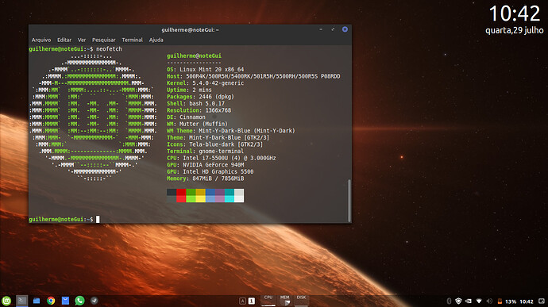Click the 'WM: Mutter (Muffin)' line
The image size is (548, 307).
[x=197, y=124]
